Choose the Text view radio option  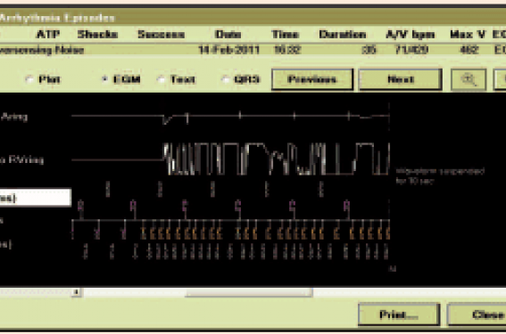161,79
